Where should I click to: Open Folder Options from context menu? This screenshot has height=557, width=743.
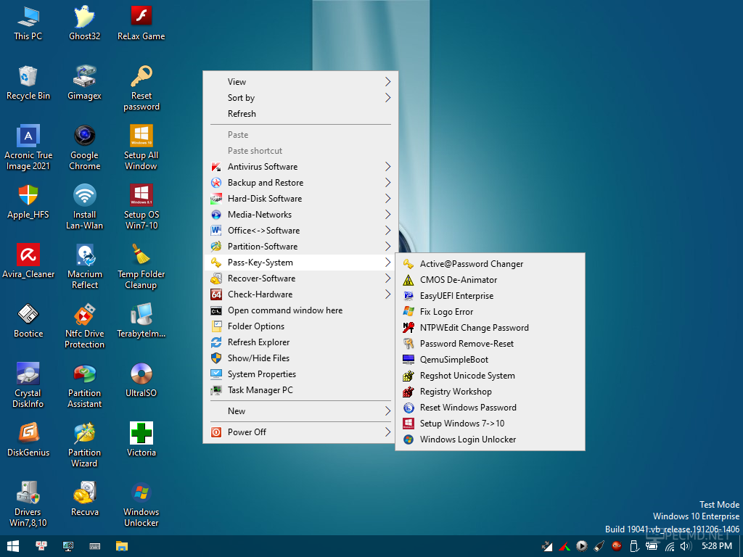[300, 326]
